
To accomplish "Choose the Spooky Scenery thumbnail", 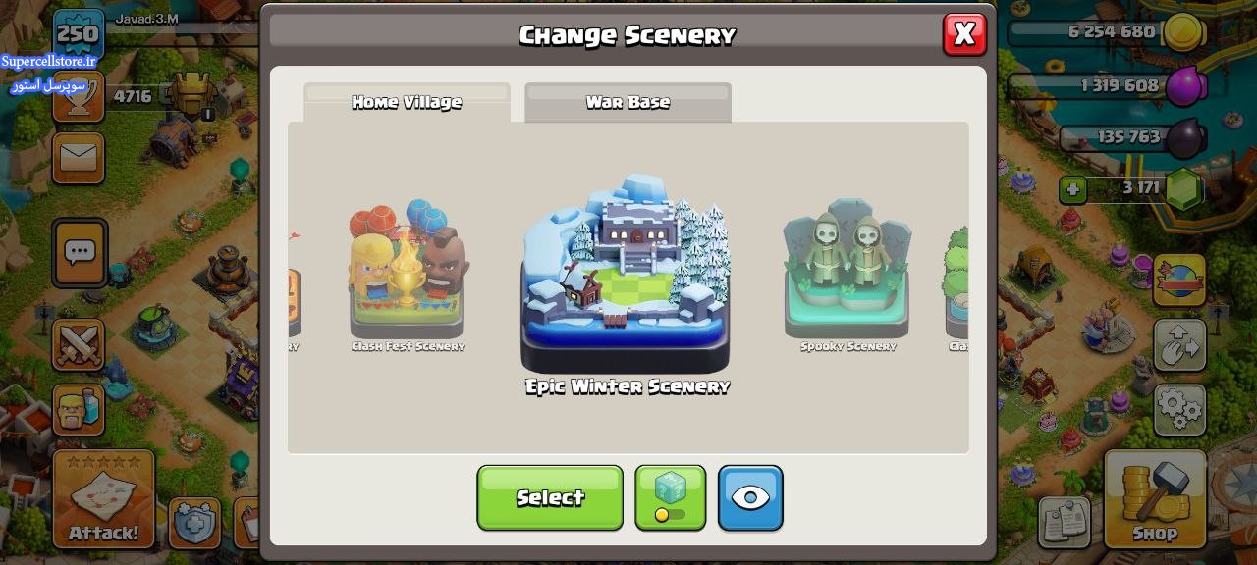I will (x=847, y=276).
